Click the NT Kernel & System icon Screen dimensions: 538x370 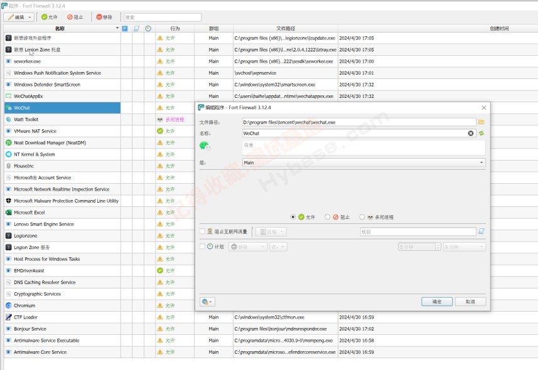point(9,154)
